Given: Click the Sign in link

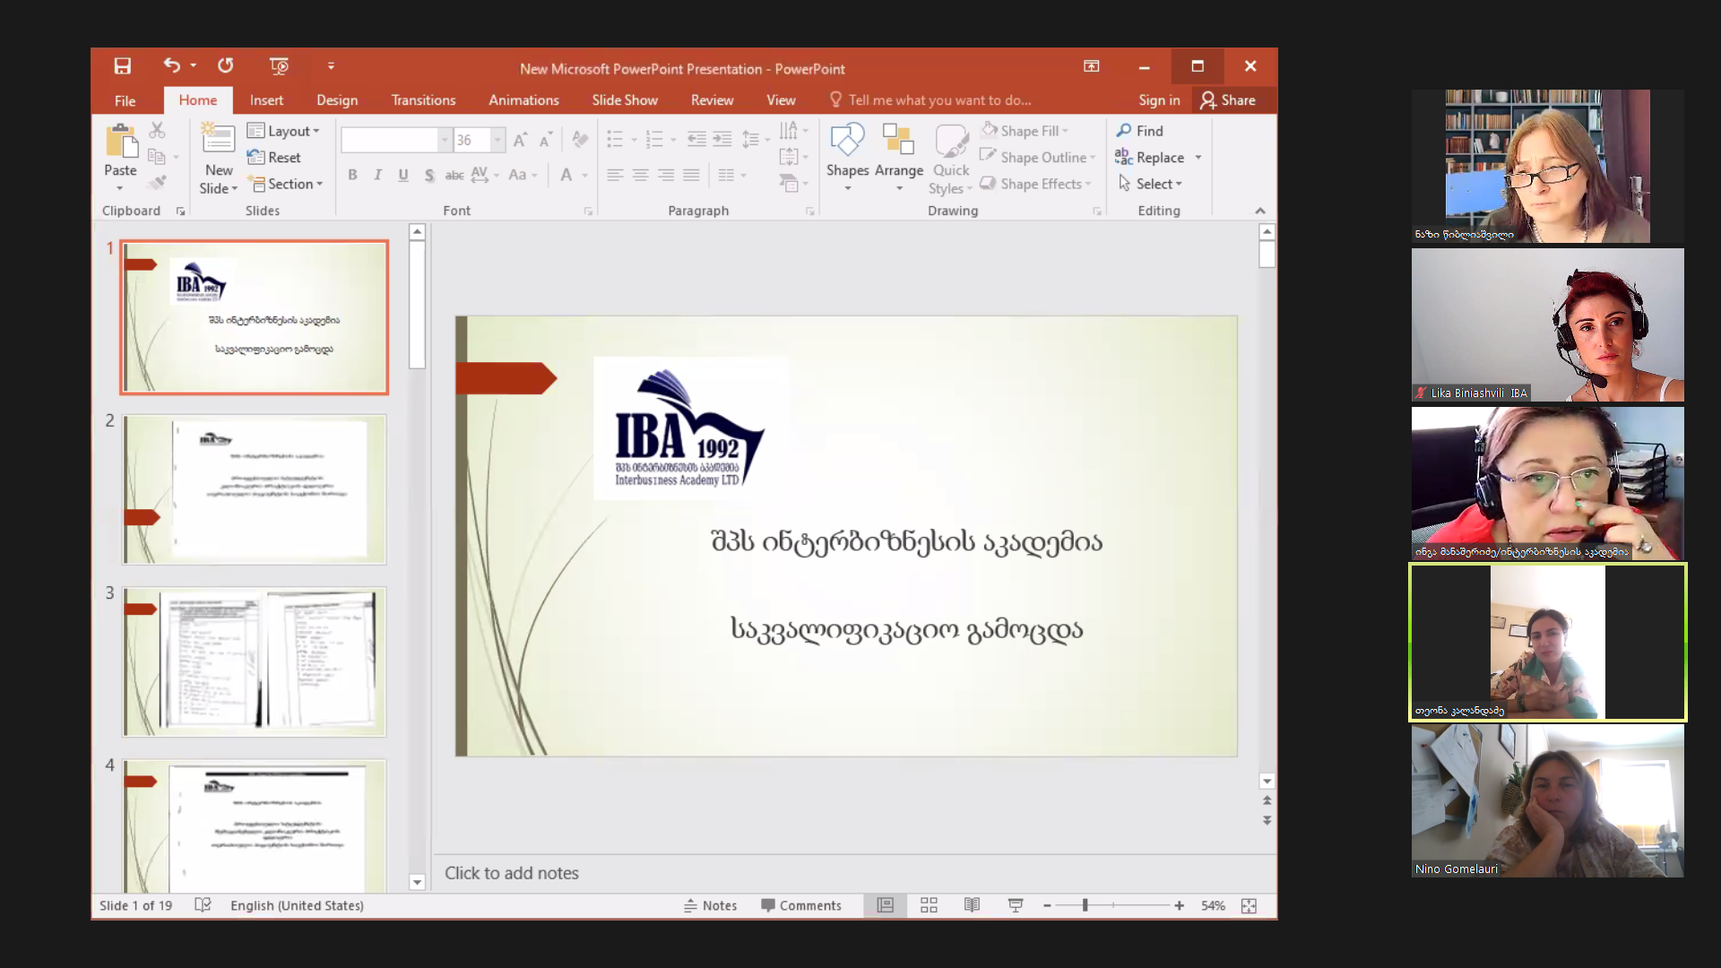Looking at the screenshot, I should point(1158,100).
